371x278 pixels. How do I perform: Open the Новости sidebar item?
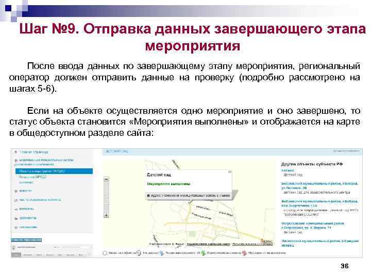coord(25,191)
